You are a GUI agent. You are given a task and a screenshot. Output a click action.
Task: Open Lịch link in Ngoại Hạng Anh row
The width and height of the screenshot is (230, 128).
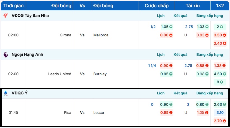coord(161,54)
